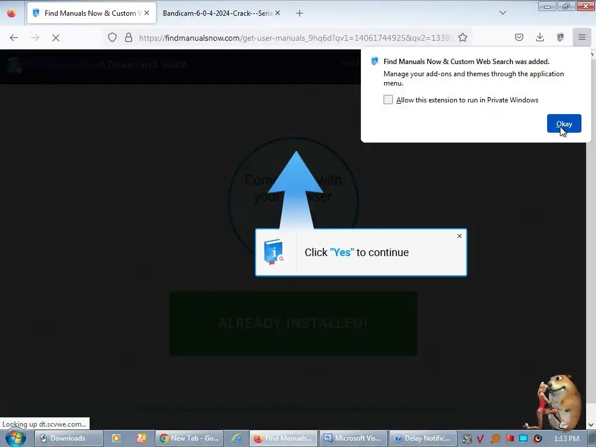The image size is (596, 447).
Task: Click blue monitor tray icon
Action: point(523,439)
